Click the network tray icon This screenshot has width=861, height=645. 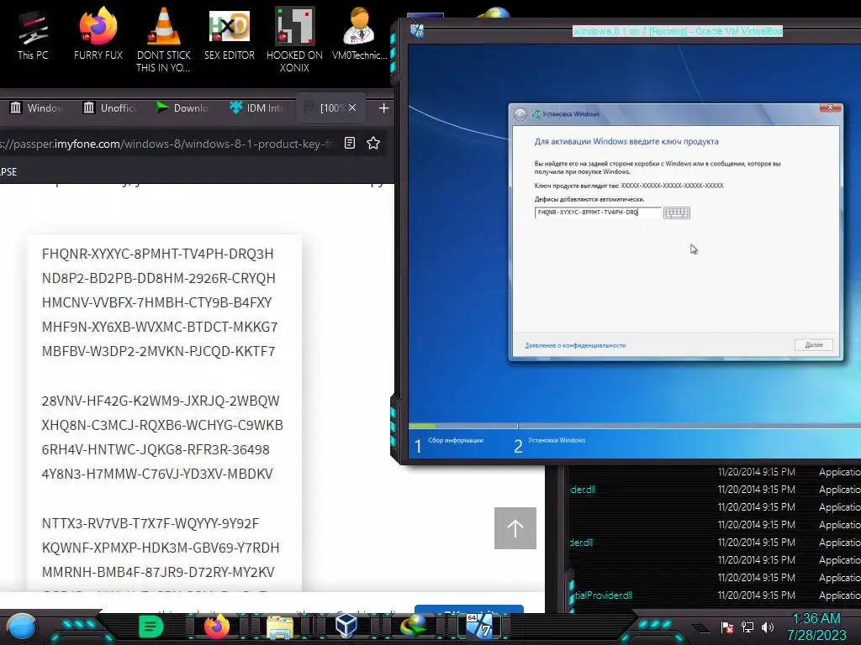click(x=747, y=627)
